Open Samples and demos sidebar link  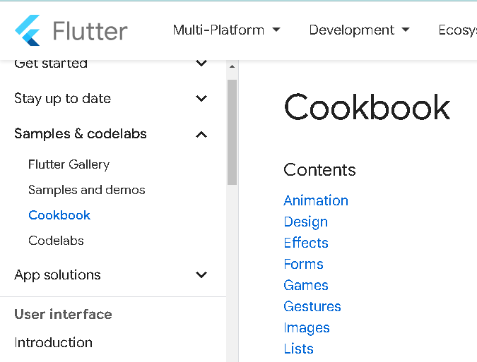click(x=87, y=190)
